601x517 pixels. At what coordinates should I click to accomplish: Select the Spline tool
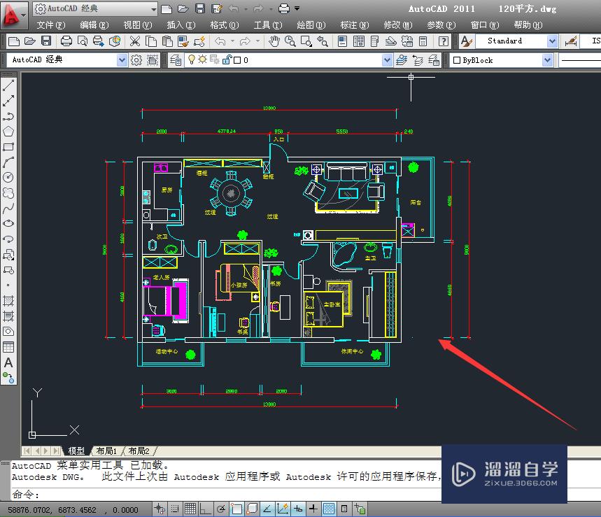pos(8,207)
